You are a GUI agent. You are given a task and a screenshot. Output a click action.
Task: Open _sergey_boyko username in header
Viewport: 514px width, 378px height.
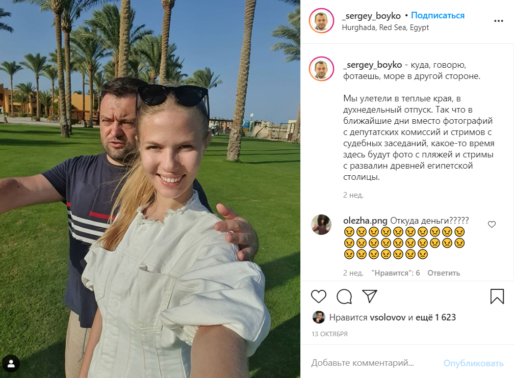tap(371, 16)
